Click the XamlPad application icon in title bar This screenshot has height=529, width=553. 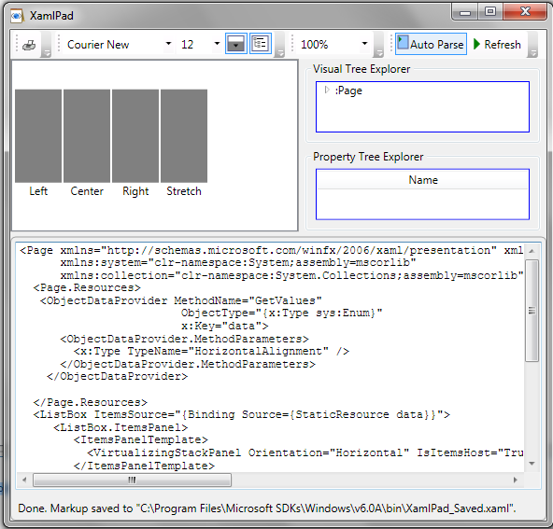pyautogui.click(x=17, y=16)
